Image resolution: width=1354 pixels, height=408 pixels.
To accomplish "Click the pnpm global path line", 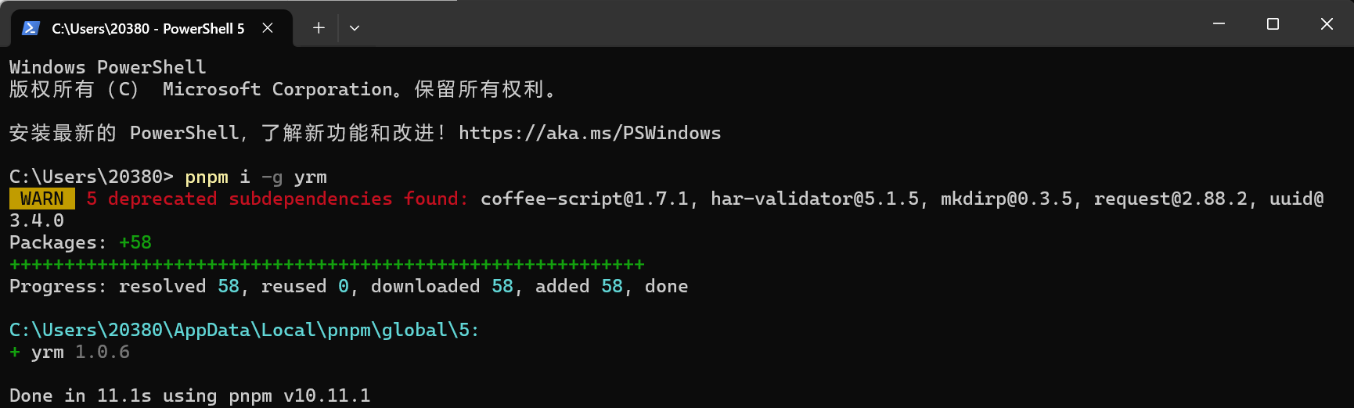I will tap(244, 330).
